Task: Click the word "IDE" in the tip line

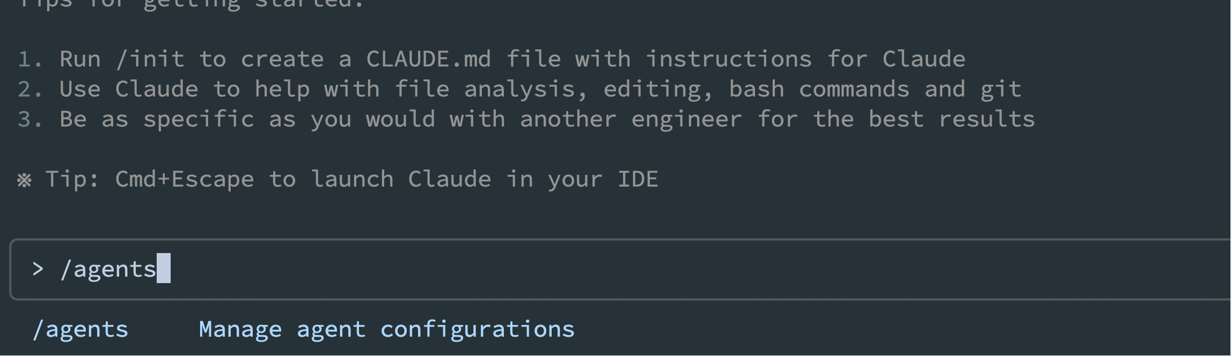Action: point(638,179)
